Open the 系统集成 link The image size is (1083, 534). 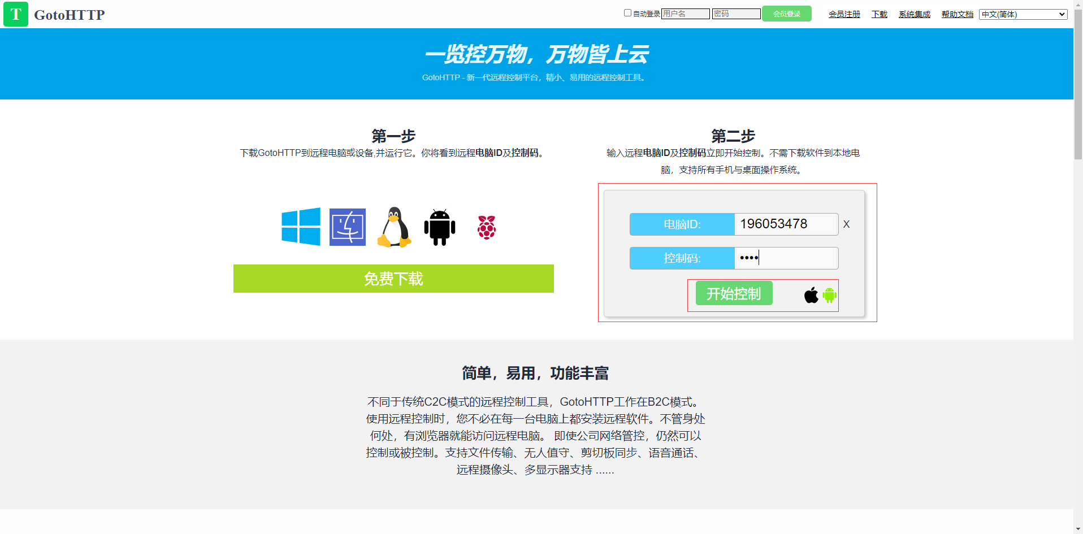[x=915, y=14]
